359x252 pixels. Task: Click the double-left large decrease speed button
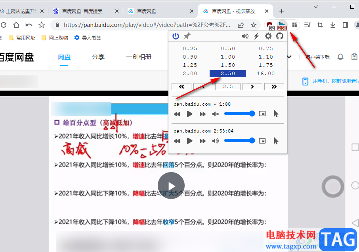pos(181,87)
